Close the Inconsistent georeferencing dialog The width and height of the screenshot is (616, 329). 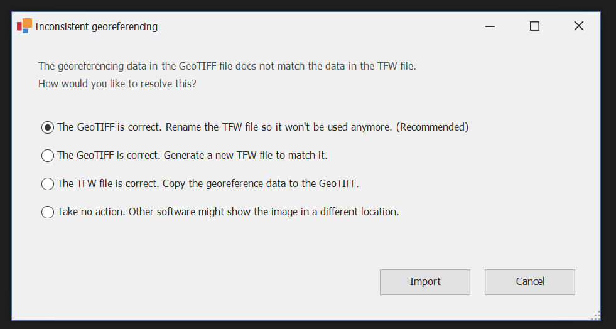pyautogui.click(x=579, y=26)
